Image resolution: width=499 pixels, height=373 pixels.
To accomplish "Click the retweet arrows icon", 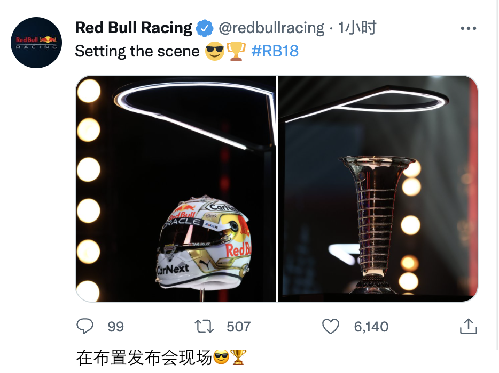I will click(x=204, y=326).
